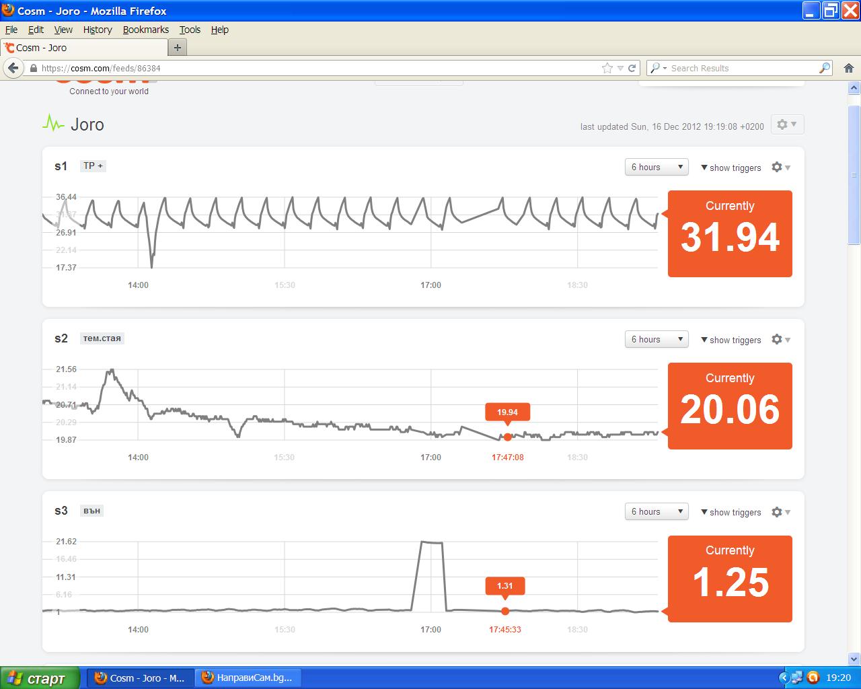Image resolution: width=861 pixels, height=689 pixels.
Task: Switch to Cosm - Joro taskbar window
Action: 141,678
